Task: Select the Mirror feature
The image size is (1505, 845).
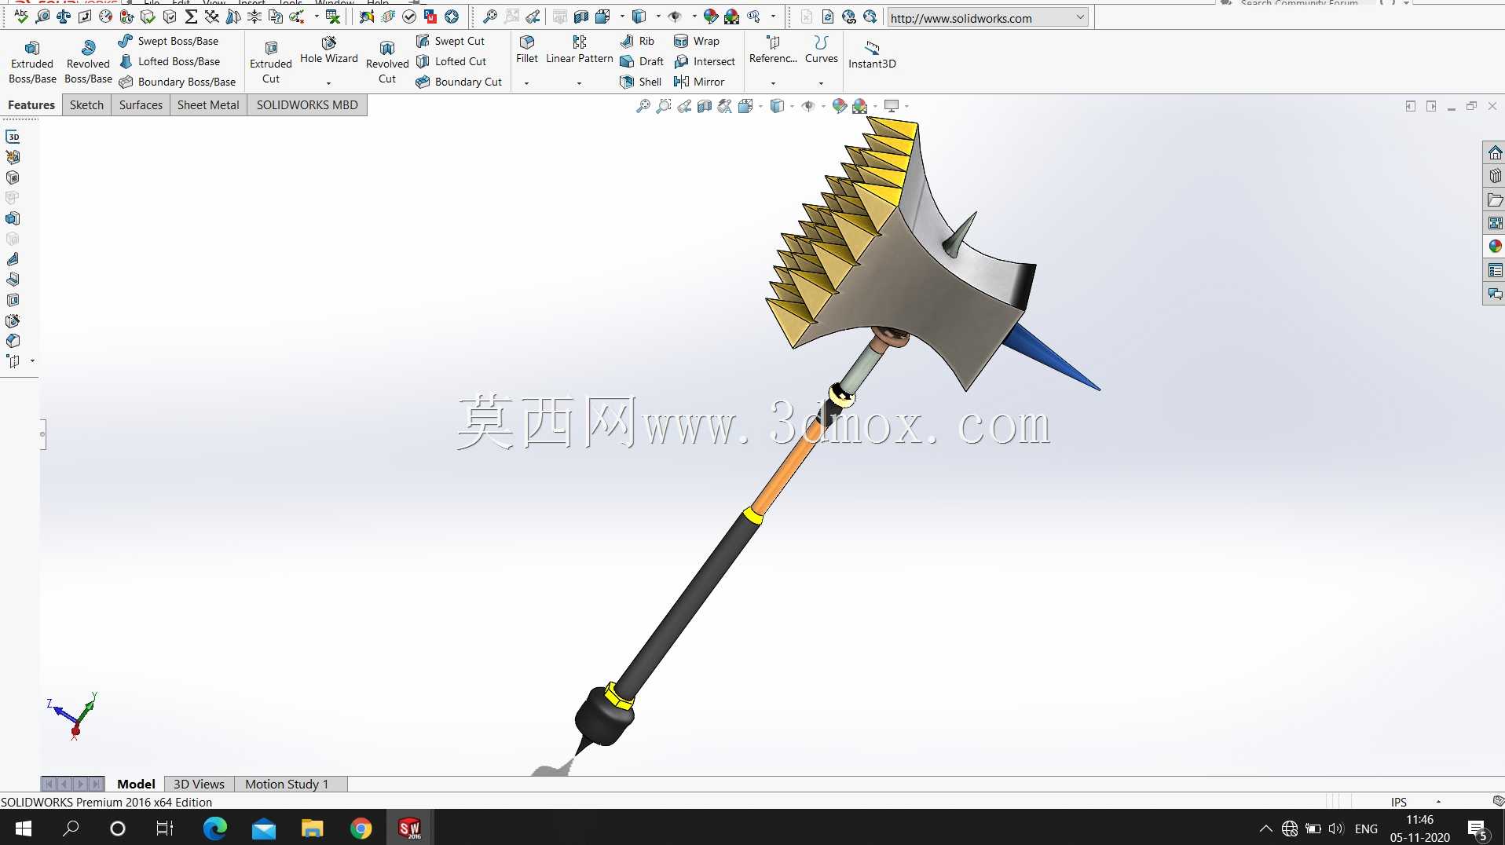Action: [x=699, y=82]
